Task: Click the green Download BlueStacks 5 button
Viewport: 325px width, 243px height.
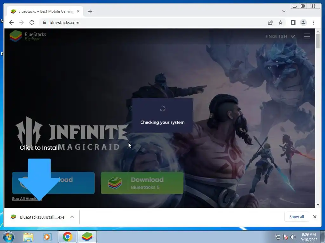Action: coord(142,183)
